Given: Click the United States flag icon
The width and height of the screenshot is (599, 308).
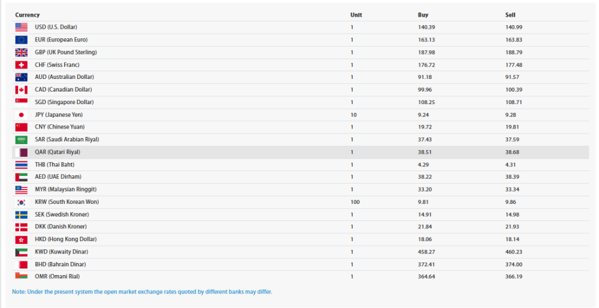Looking at the screenshot, I should pos(21,27).
